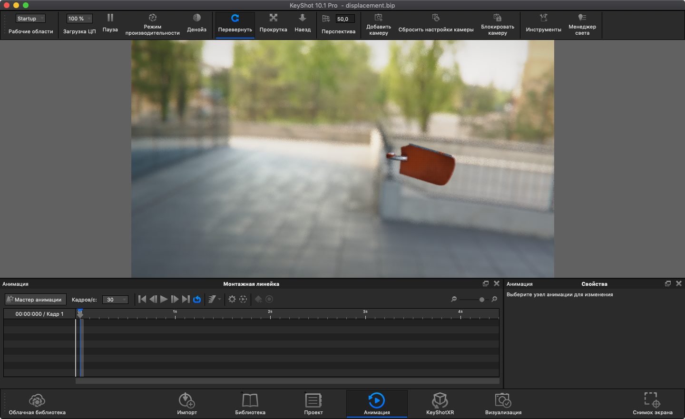Switch to the Визуализация tab
The height and width of the screenshot is (419, 685).
pos(502,403)
